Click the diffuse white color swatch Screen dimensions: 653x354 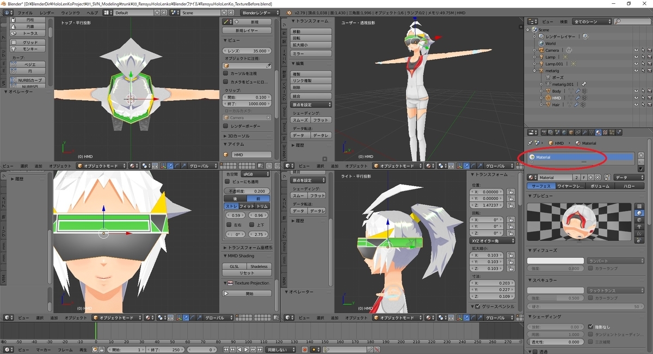coord(556,261)
